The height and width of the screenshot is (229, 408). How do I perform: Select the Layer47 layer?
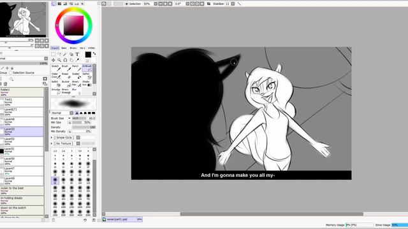[22, 171]
